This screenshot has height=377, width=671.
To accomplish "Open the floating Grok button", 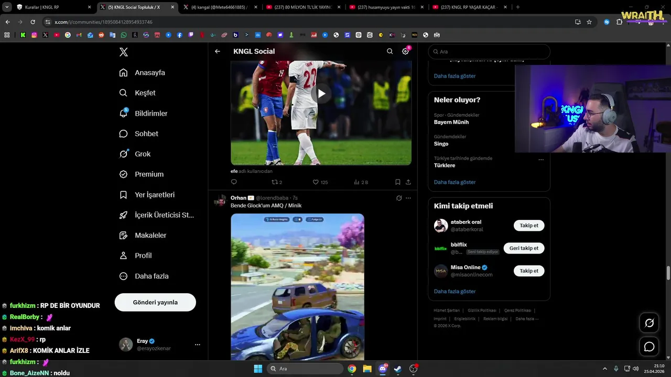I will [649, 323].
